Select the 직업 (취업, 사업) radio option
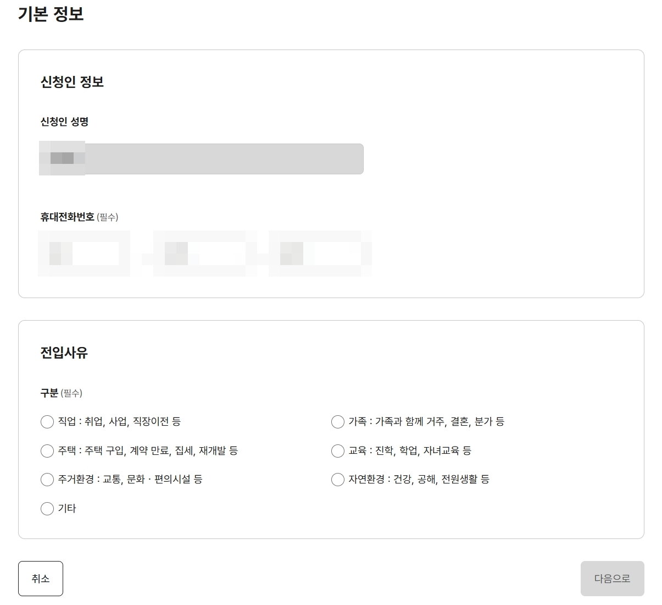662x605 pixels. [x=47, y=422]
